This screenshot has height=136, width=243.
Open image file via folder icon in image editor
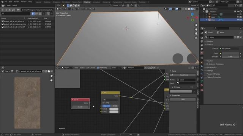click(49, 71)
